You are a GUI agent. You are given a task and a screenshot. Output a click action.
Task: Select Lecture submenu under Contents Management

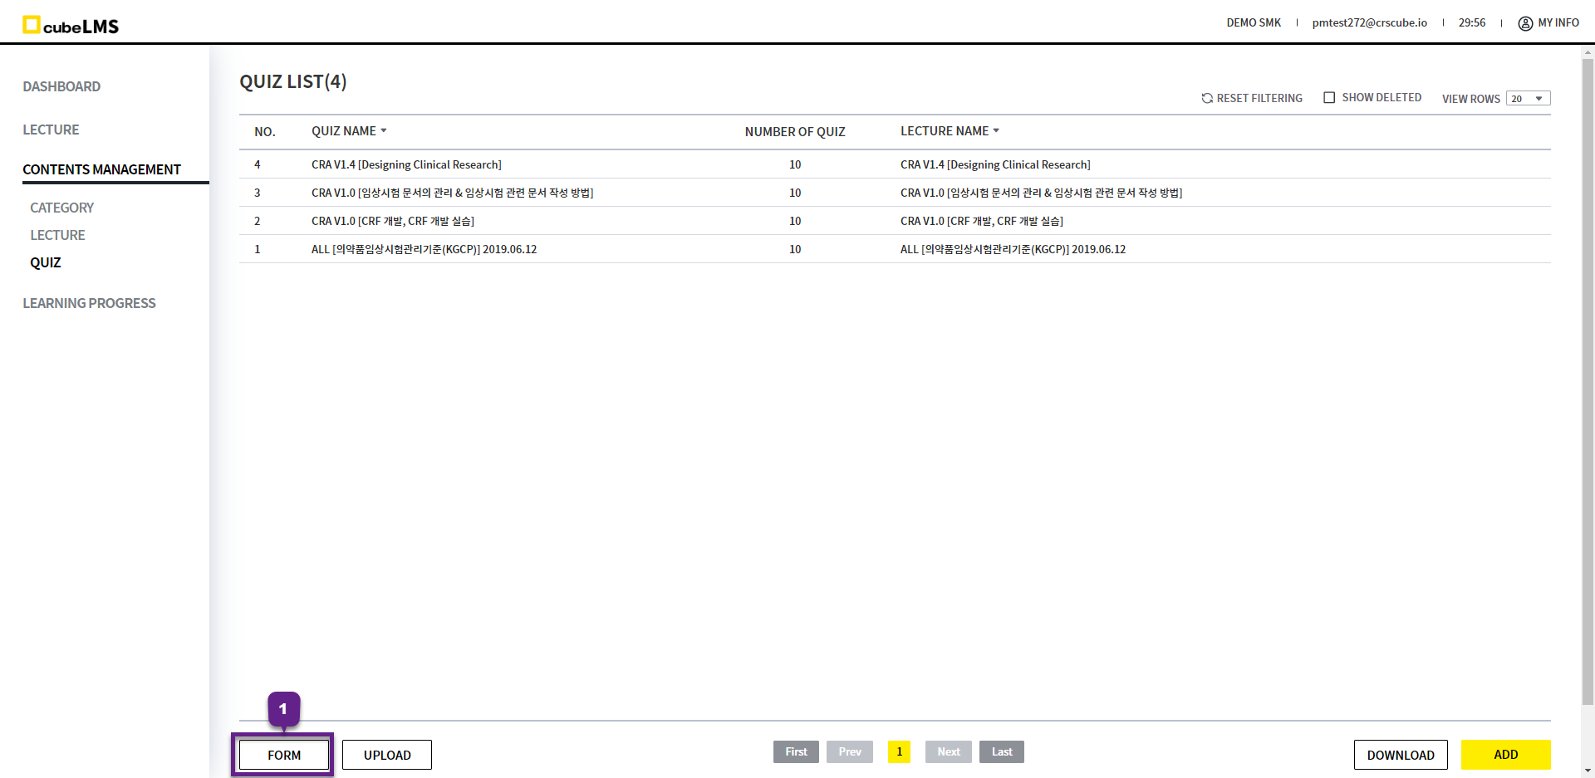tap(58, 235)
